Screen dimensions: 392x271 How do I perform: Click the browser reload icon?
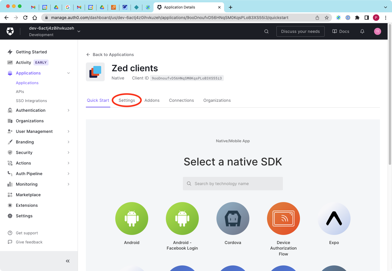[25, 18]
